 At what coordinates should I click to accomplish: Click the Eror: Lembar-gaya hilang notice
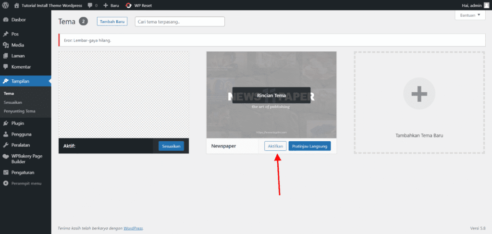[x=272, y=40]
